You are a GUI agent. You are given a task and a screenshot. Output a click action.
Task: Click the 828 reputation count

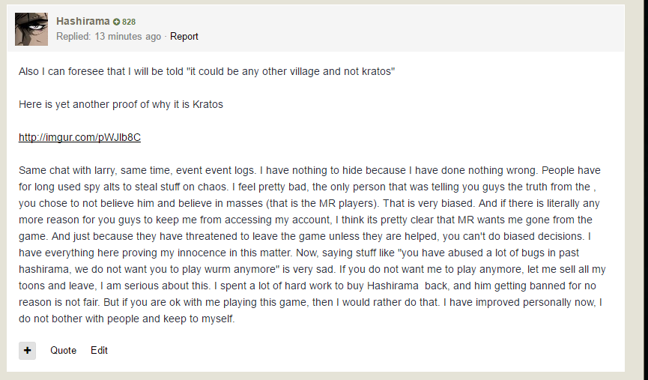[x=129, y=22]
